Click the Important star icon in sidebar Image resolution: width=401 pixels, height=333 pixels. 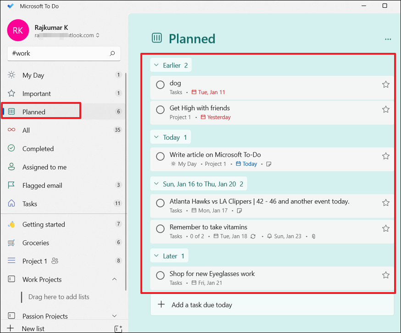[11, 93]
